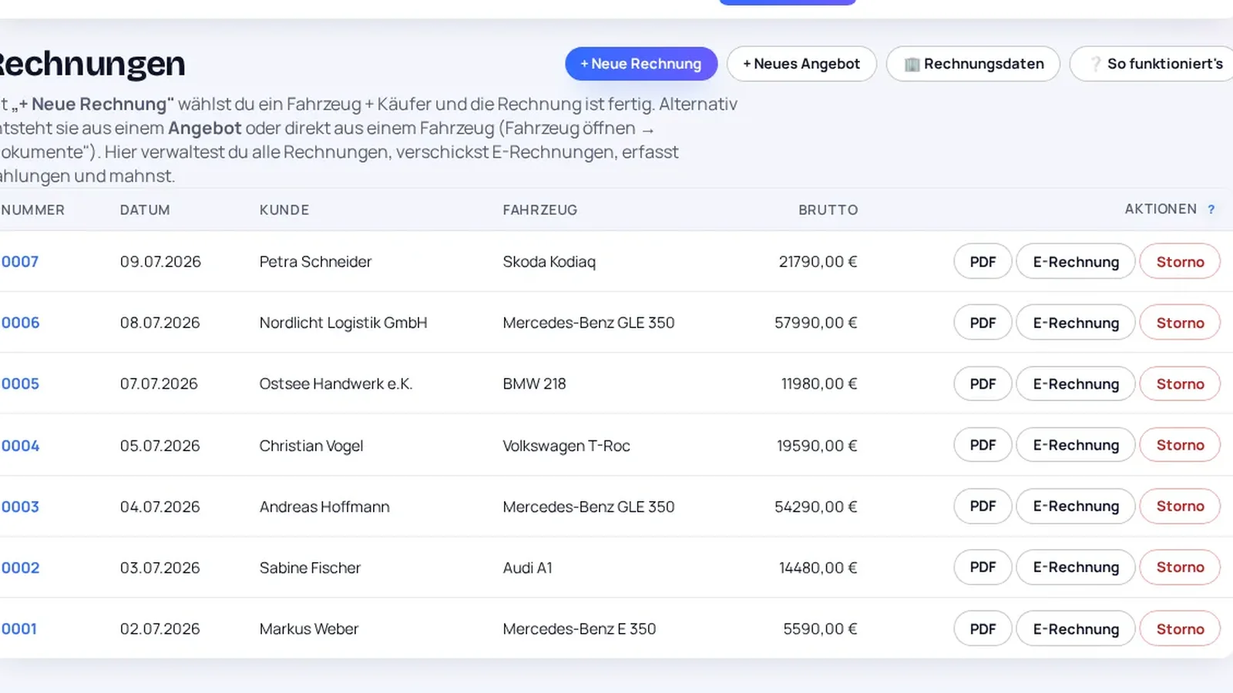The height and width of the screenshot is (693, 1233).
Task: Click the customer name Markus Weber
Action: point(309,628)
